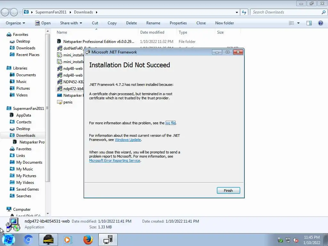Launch Chromium browser from taskbar
The width and height of the screenshot is (328, 246).
click(28, 240)
